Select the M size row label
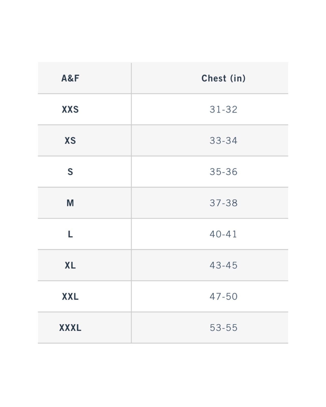 click(x=70, y=203)
